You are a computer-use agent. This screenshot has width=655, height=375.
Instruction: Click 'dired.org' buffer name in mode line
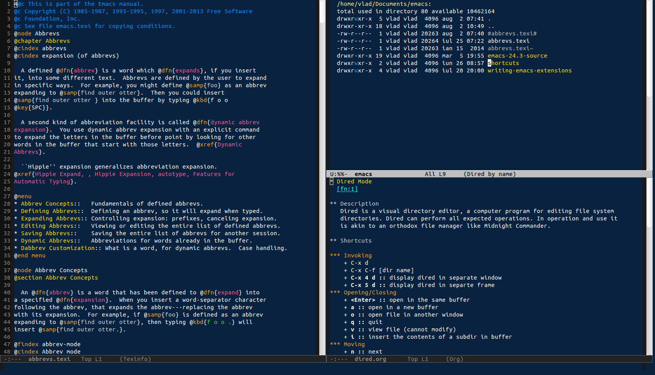(370, 359)
